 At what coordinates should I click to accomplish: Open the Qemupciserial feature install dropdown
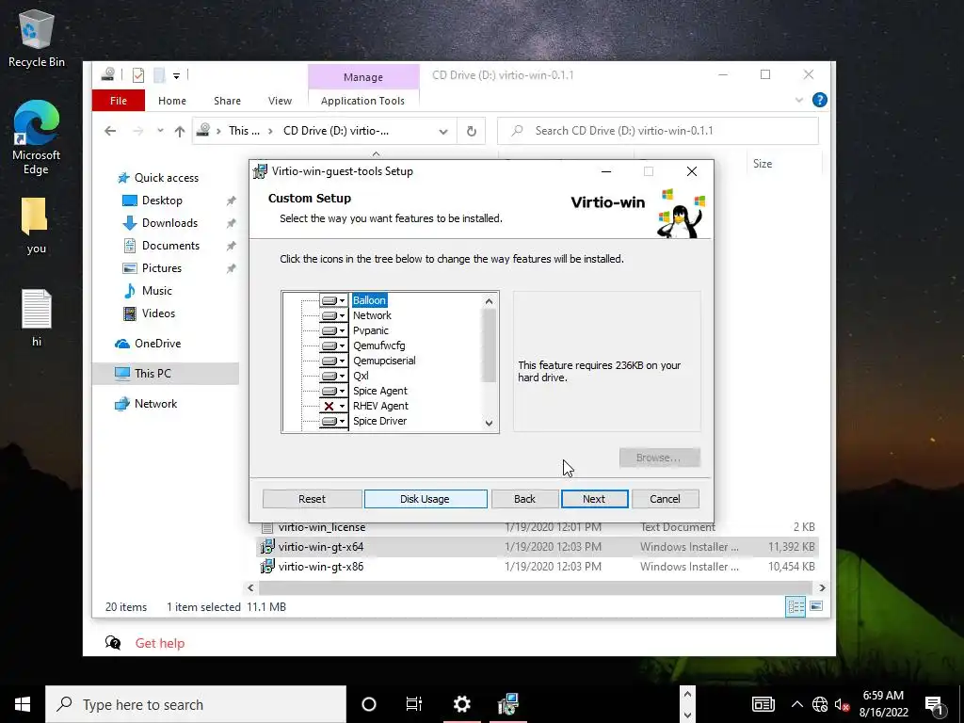(x=333, y=361)
